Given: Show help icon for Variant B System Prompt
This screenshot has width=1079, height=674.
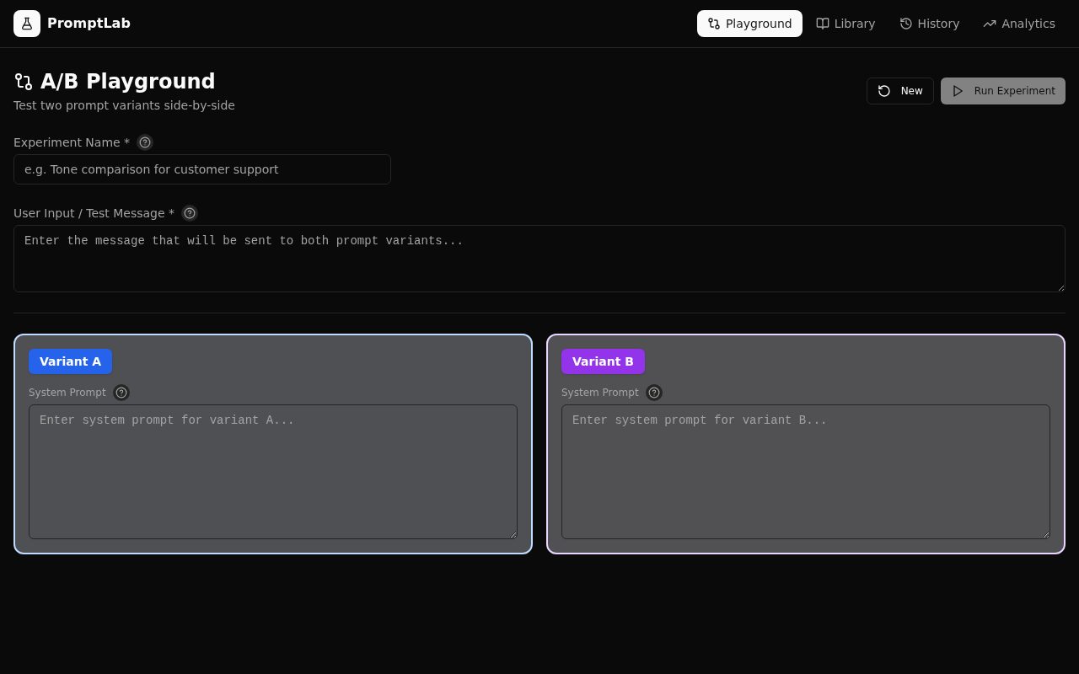Looking at the screenshot, I should 654,393.
